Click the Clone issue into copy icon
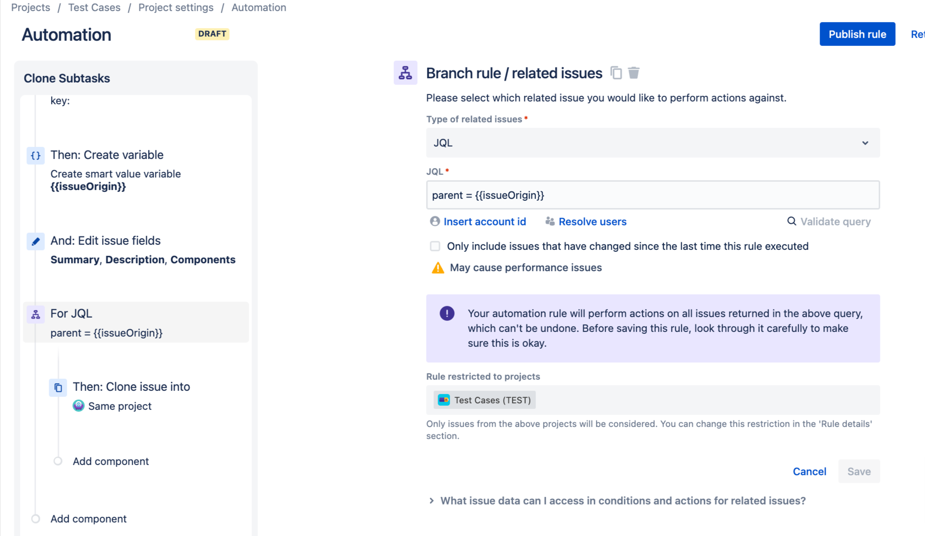Image resolution: width=925 pixels, height=536 pixels. 58,388
